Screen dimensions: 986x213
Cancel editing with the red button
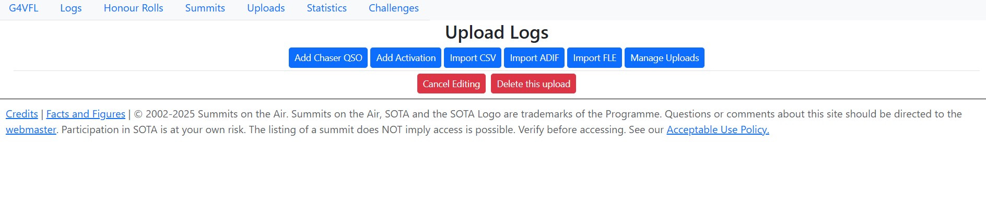coord(451,84)
